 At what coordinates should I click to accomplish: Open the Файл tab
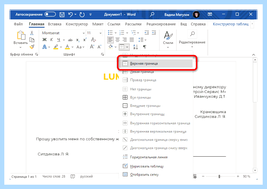[x=18, y=24]
